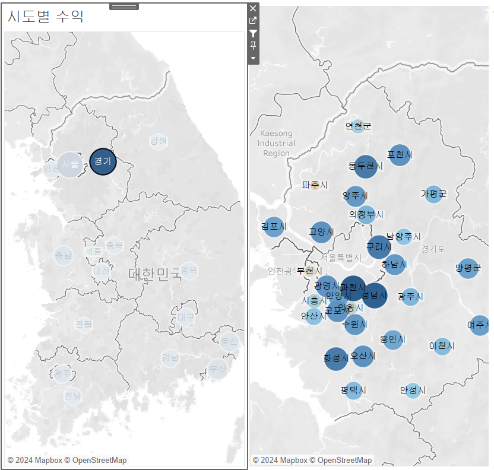
Task: Click the 가평군 light blue circle
Action: [x=433, y=194]
